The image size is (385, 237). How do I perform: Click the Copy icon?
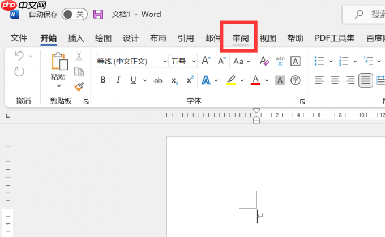(x=79, y=72)
